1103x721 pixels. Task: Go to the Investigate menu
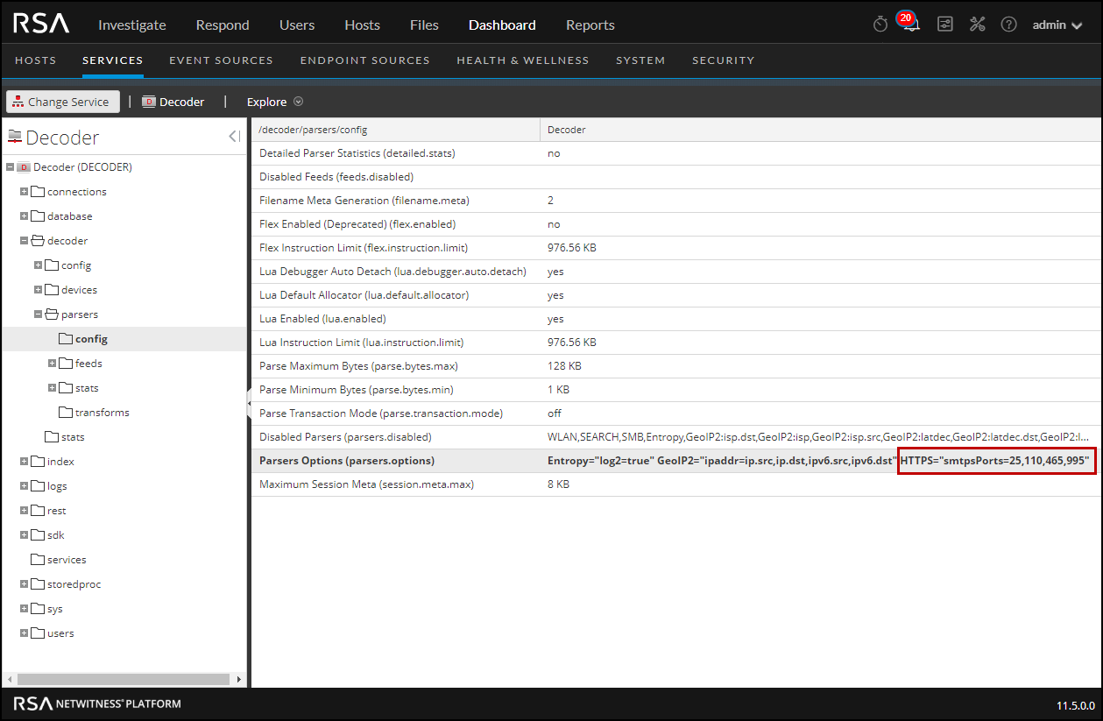click(x=131, y=25)
